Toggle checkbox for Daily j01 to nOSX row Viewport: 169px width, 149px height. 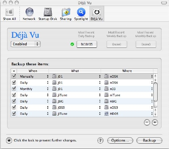tap(14, 83)
